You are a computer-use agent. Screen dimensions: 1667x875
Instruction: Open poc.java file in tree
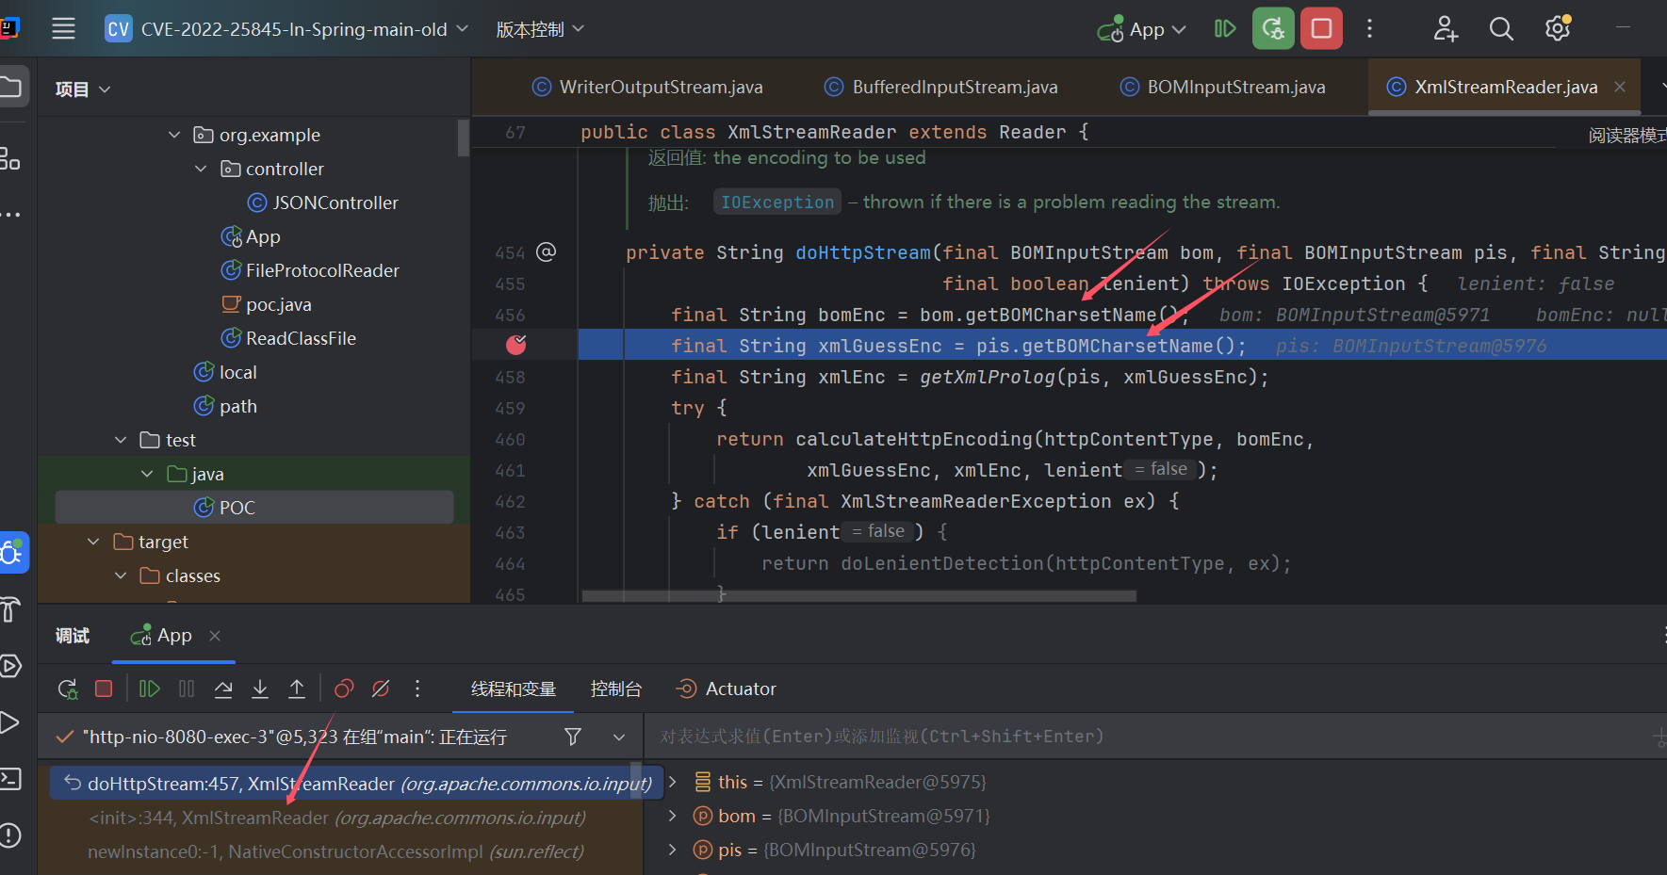(266, 304)
